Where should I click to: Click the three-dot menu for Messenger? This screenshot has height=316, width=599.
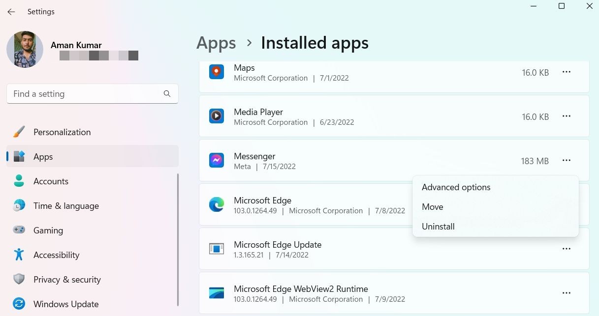click(x=567, y=161)
